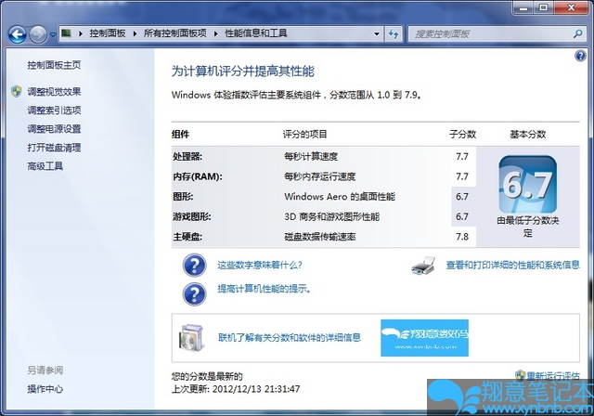Screen dimensions: 594x416
Task: Click 处理器 row label
Action: coord(187,157)
